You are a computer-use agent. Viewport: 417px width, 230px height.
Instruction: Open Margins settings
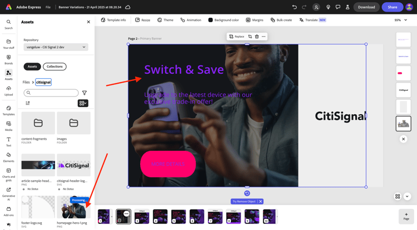(x=255, y=20)
